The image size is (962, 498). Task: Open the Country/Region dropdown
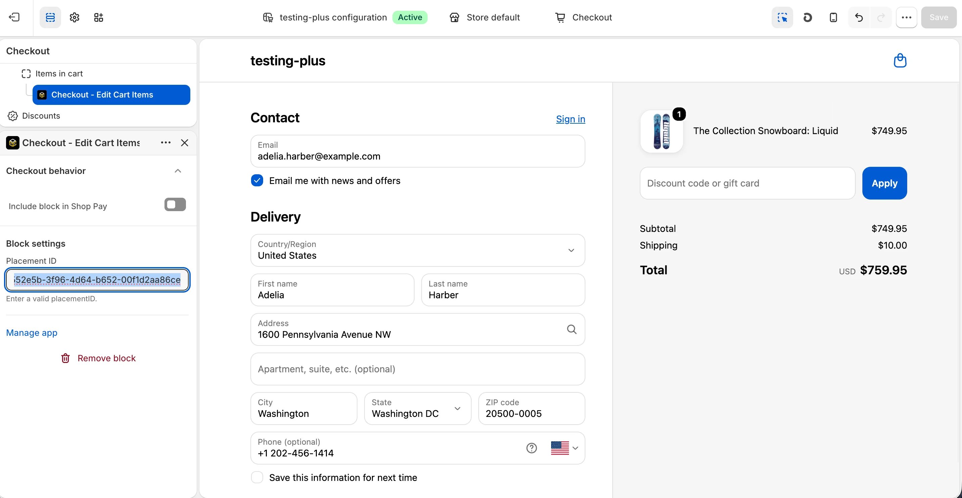point(418,250)
